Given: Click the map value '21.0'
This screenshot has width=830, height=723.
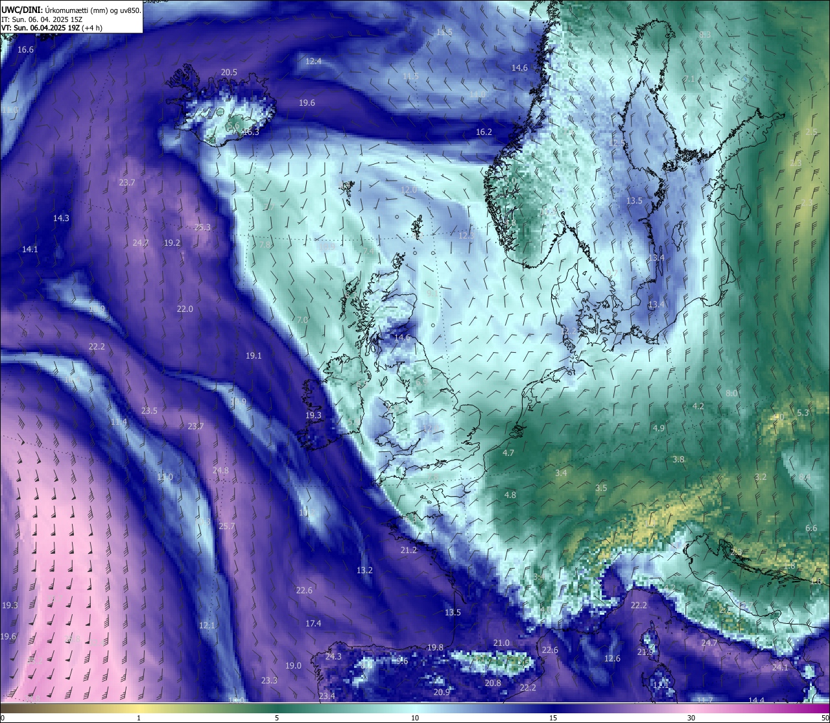Looking at the screenshot, I should [x=501, y=643].
